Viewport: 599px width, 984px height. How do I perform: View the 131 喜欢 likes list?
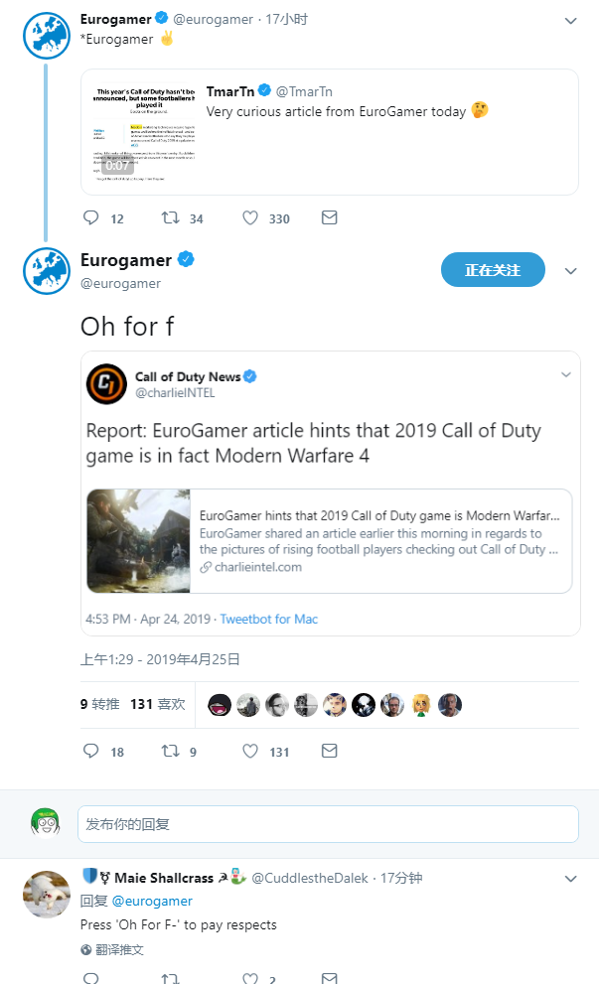(158, 704)
